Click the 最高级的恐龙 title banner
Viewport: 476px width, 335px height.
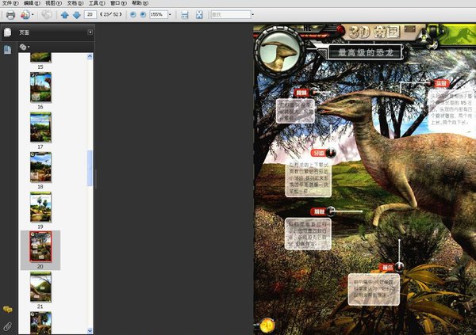pos(366,53)
